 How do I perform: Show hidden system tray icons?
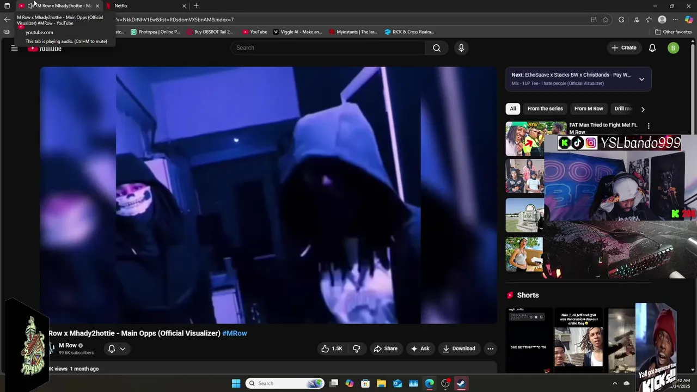(615, 383)
